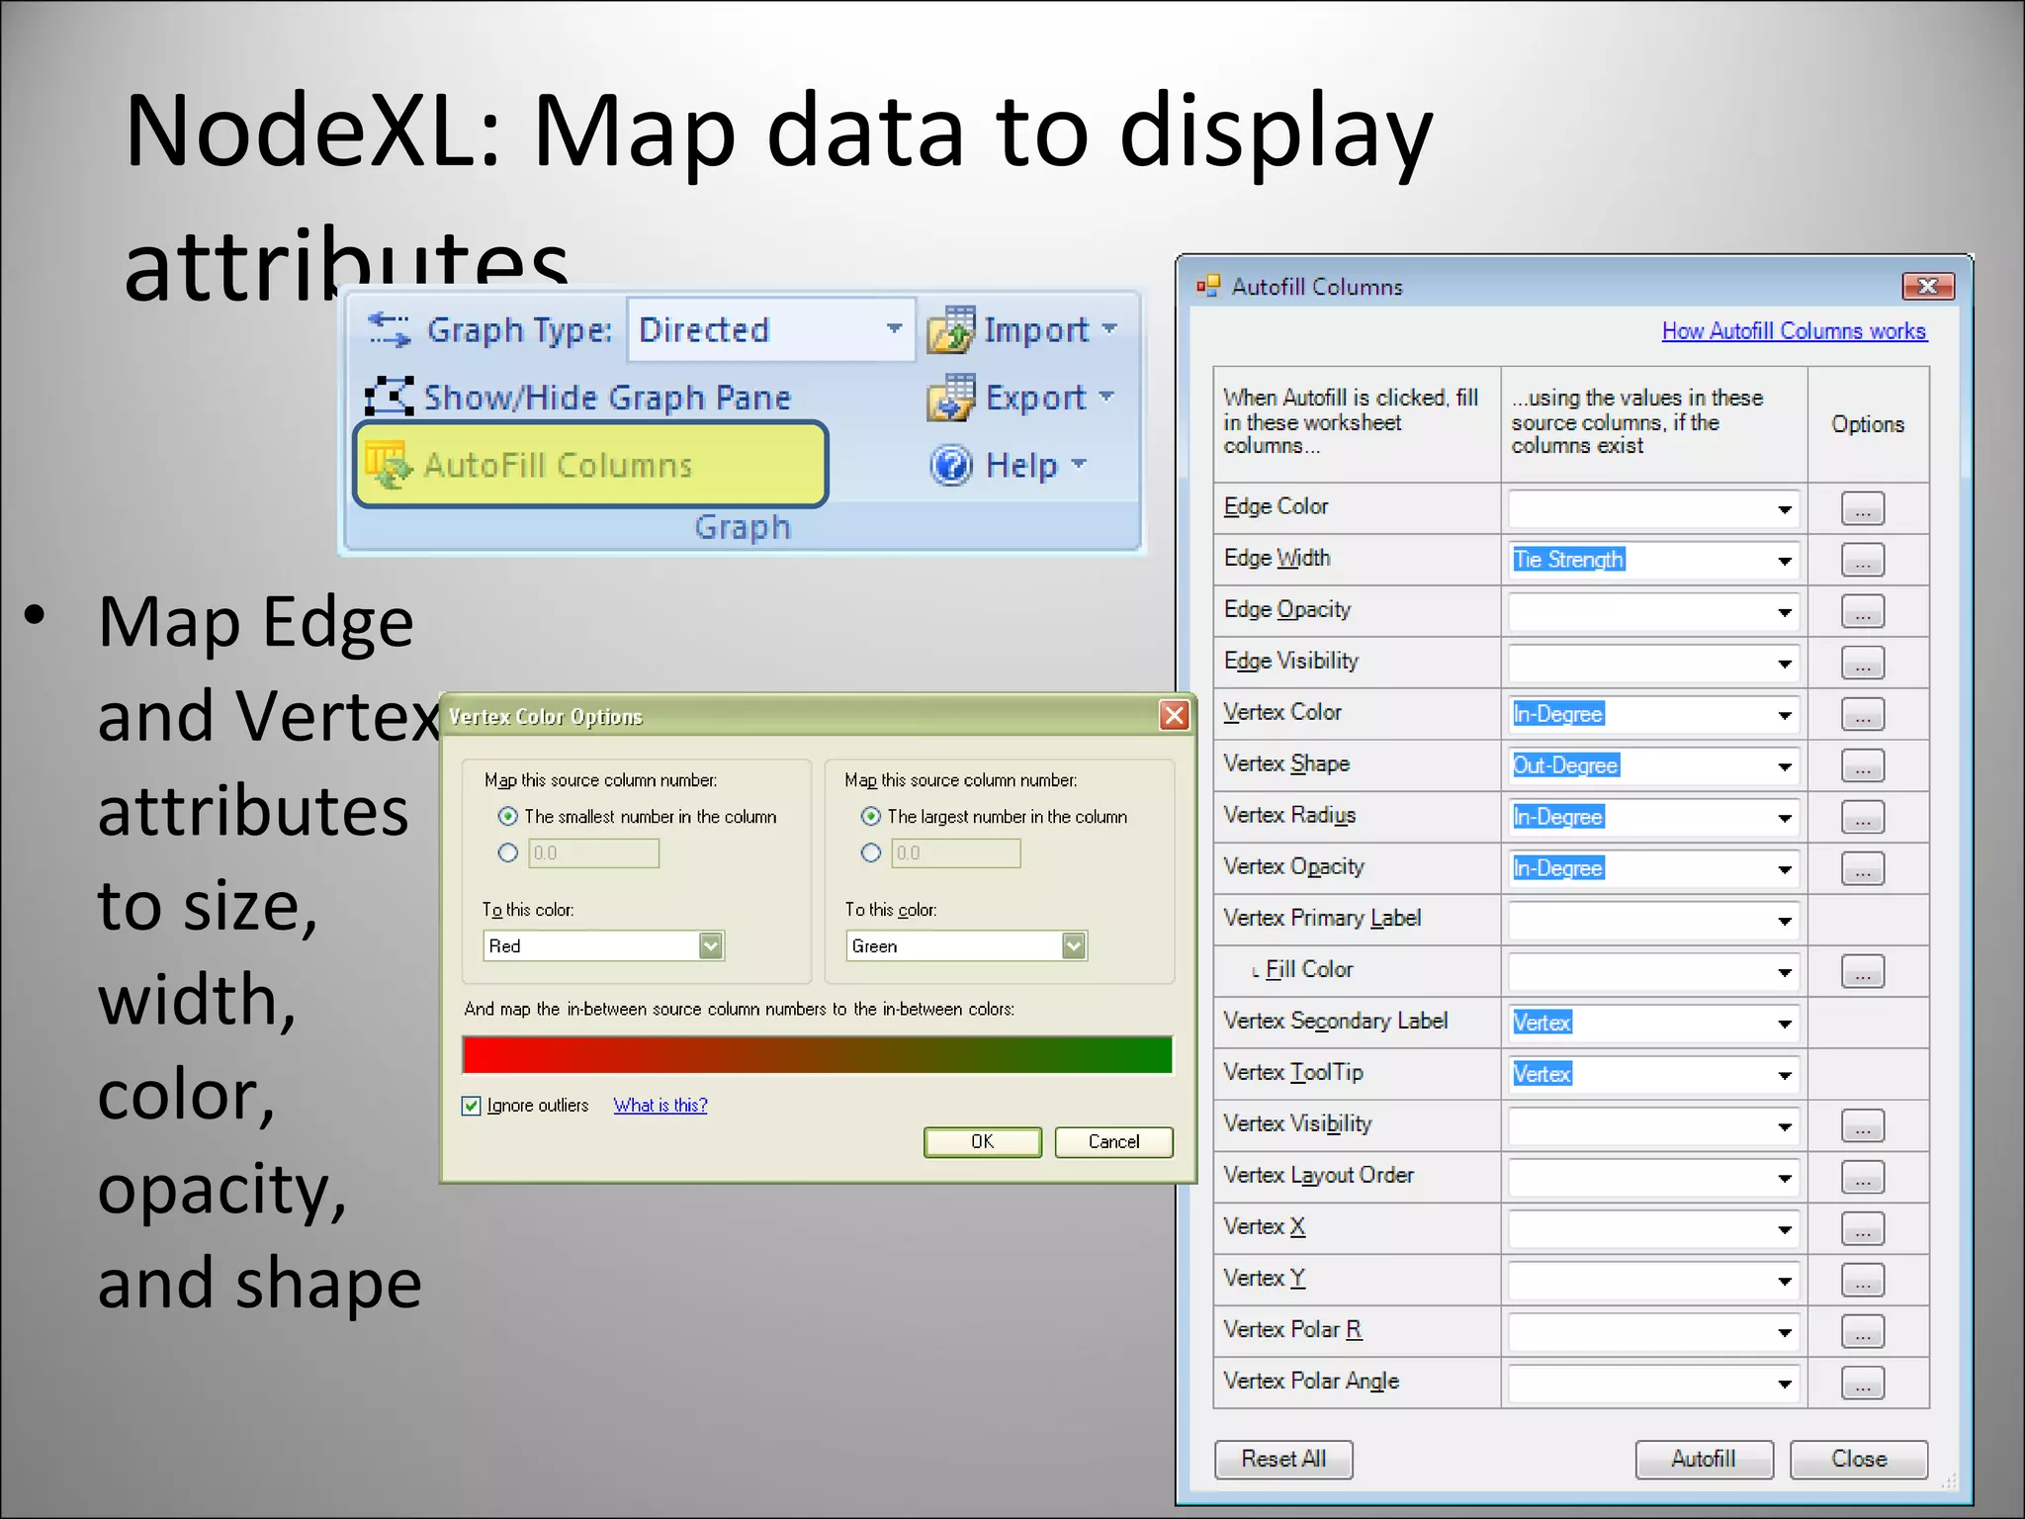Click the Graph Type arrows icon
The width and height of the screenshot is (2025, 1519).
[389, 329]
